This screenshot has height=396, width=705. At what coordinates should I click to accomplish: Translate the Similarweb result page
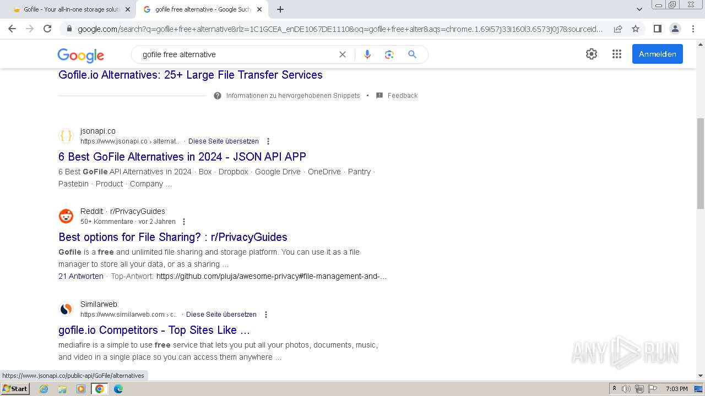[221, 315]
